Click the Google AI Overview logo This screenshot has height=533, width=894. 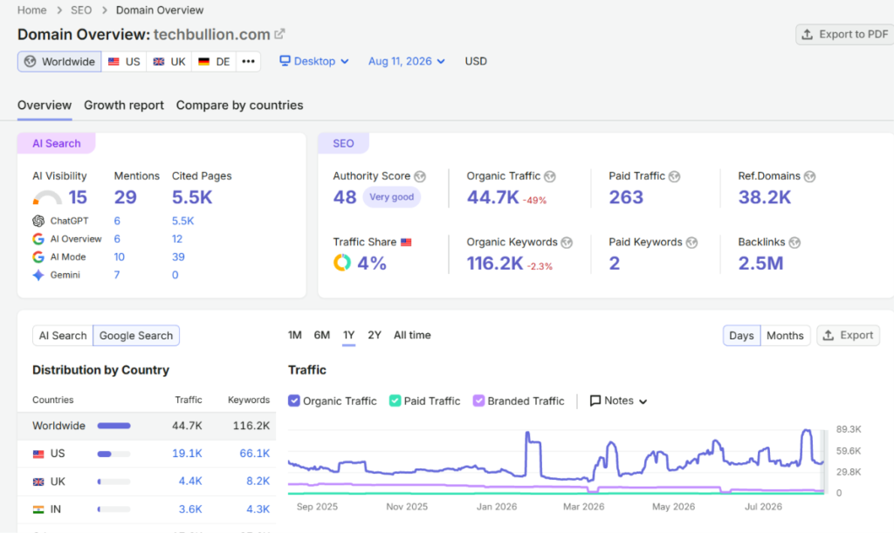point(38,239)
